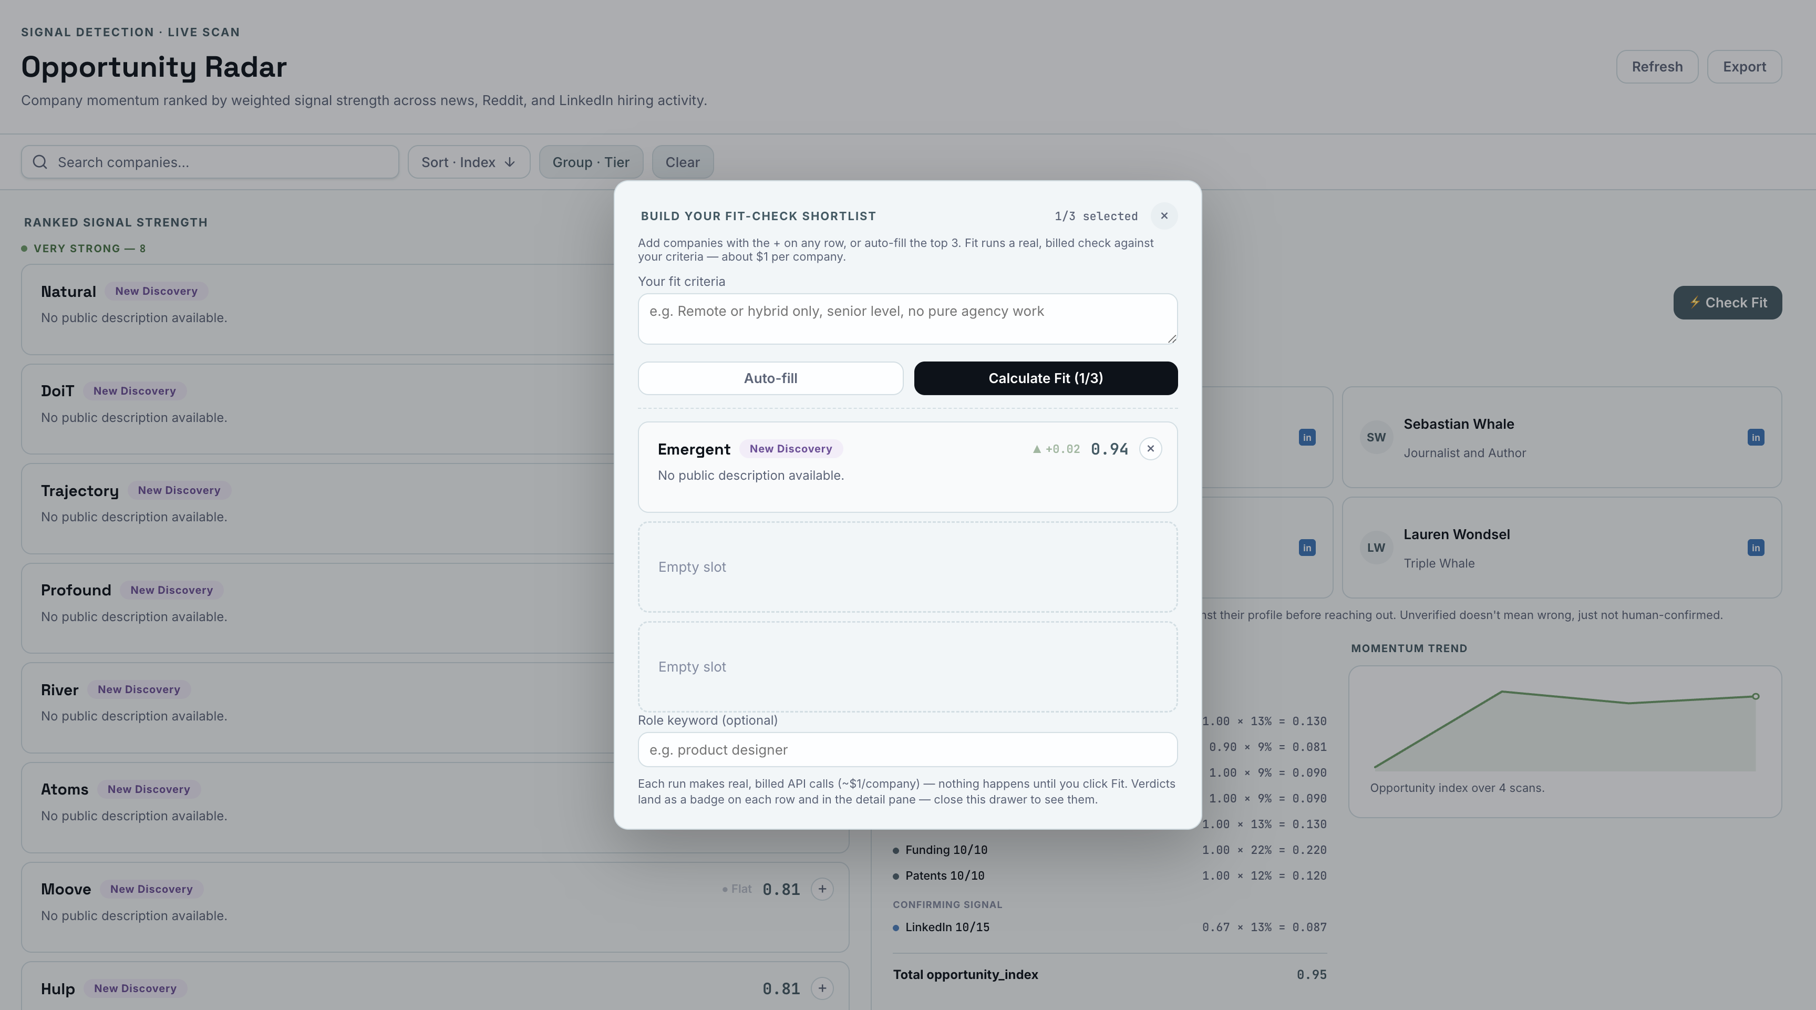The width and height of the screenshot is (1816, 1010).
Task: Click the Momentum Trend latest data point
Action: click(x=1756, y=696)
